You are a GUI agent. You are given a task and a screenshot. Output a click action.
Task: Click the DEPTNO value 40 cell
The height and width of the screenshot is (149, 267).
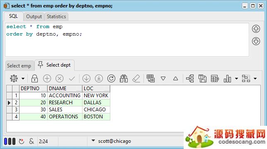coord(33,117)
